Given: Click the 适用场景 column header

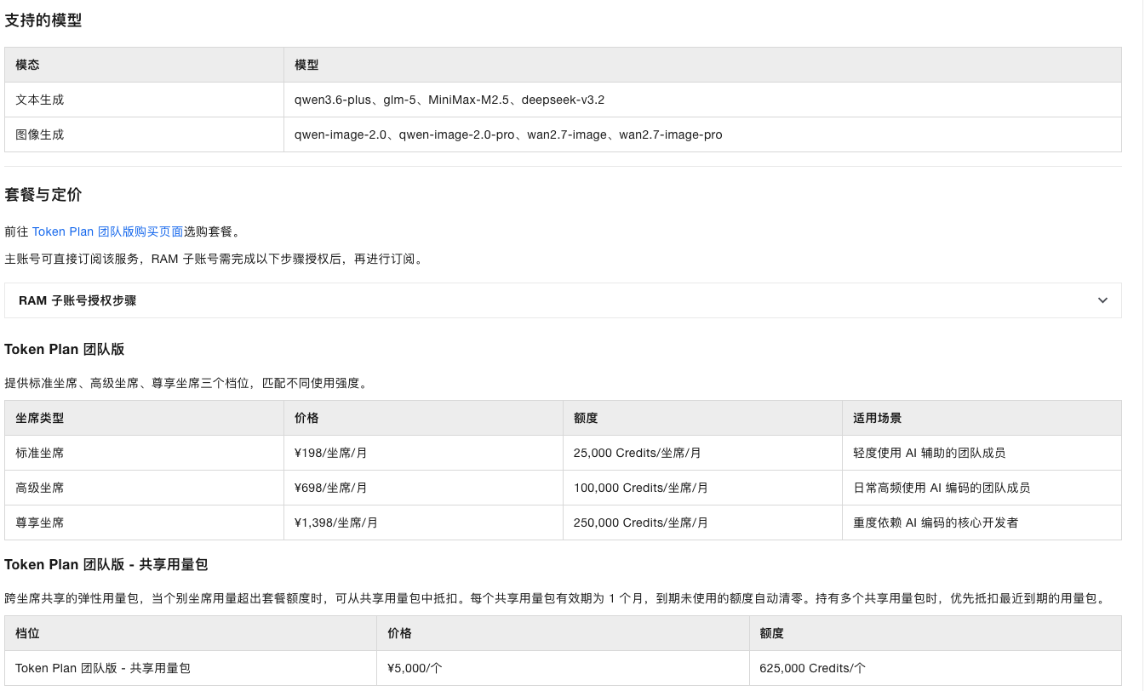Looking at the screenshot, I should [x=982, y=418].
